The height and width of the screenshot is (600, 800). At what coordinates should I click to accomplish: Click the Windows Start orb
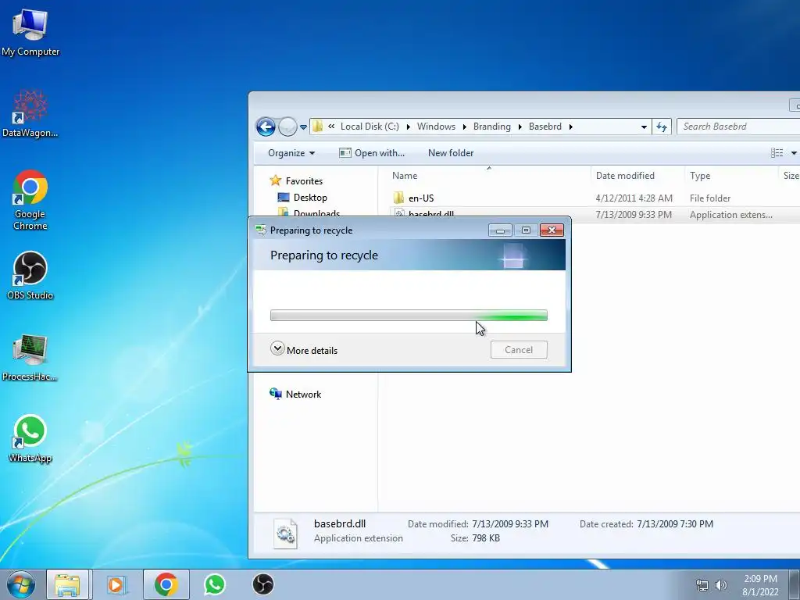(21, 584)
